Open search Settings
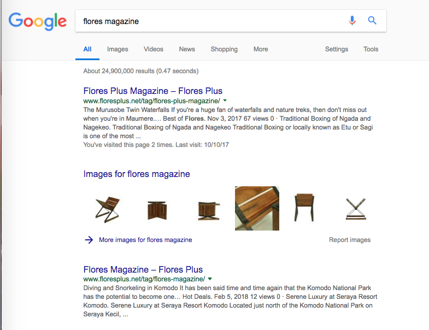The image size is (429, 330). pyautogui.click(x=337, y=49)
